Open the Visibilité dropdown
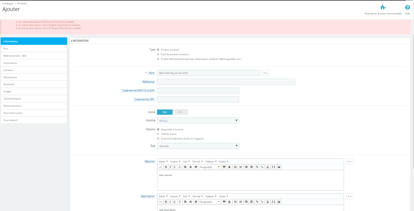Viewport: 414px width, 211px height. tap(198, 121)
